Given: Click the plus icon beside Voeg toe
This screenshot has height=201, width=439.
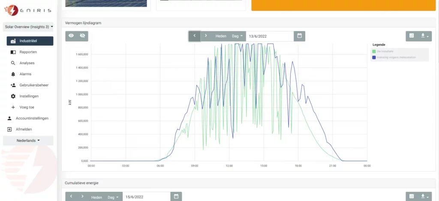Looking at the screenshot, I should (x=13, y=107).
